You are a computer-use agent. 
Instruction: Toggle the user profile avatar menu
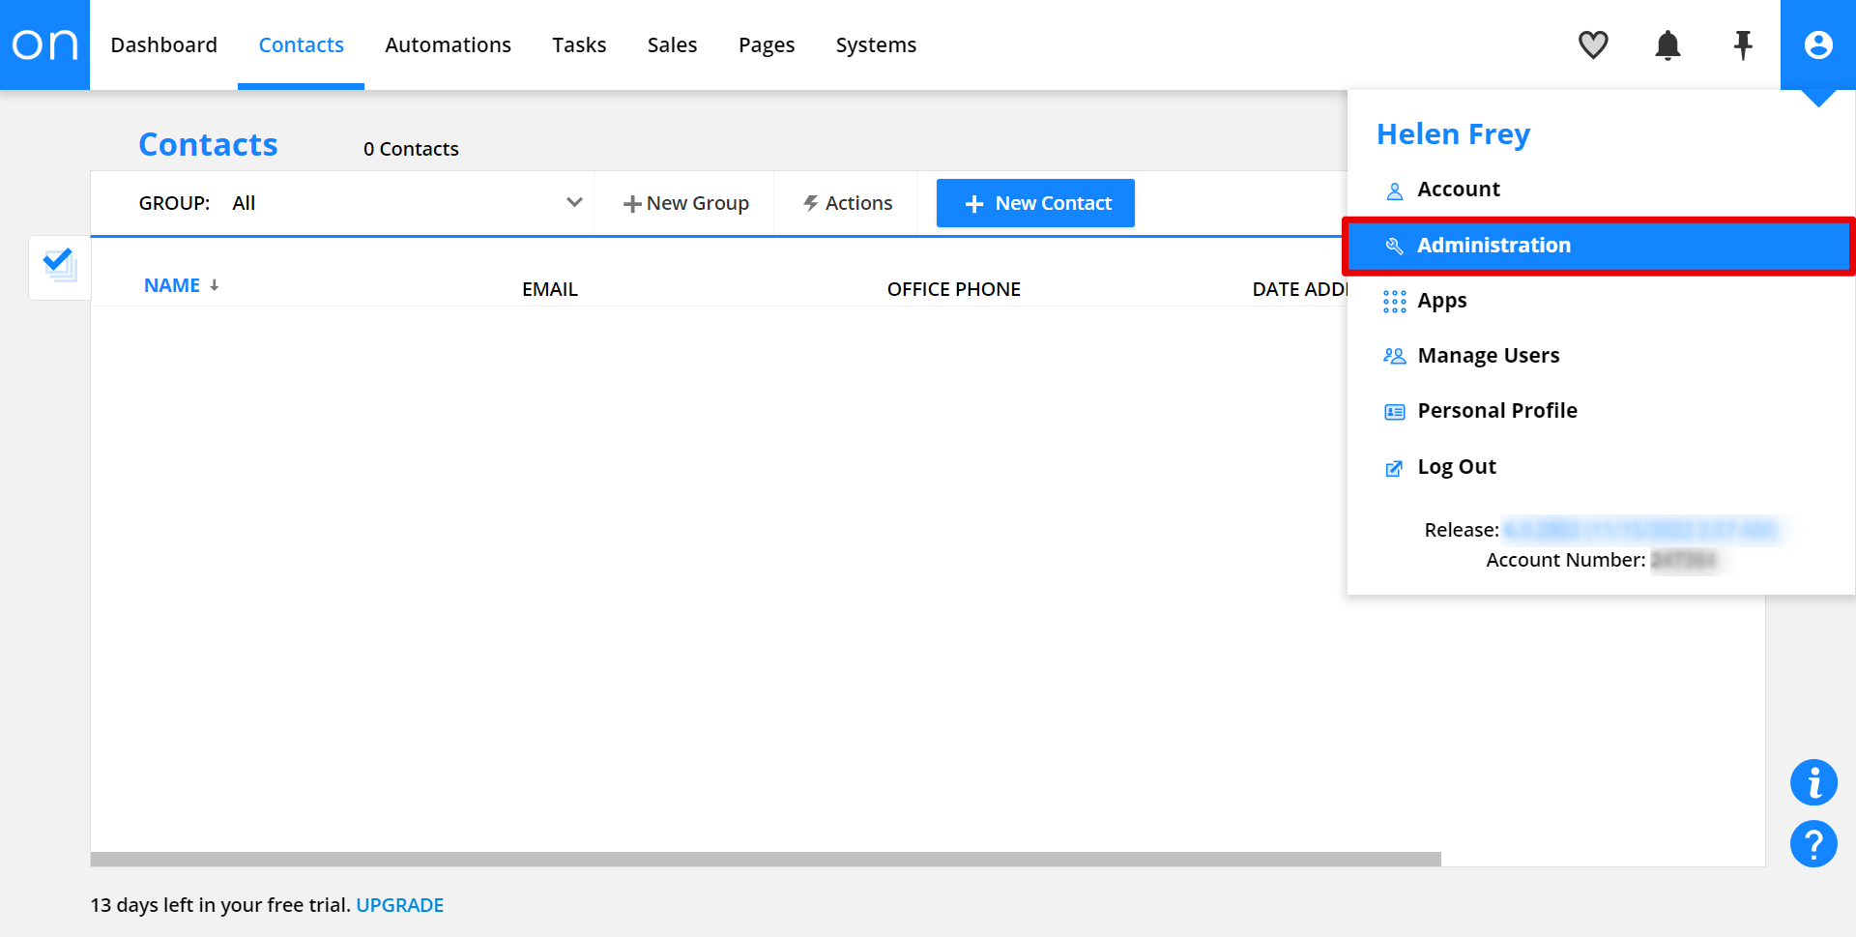(x=1818, y=44)
